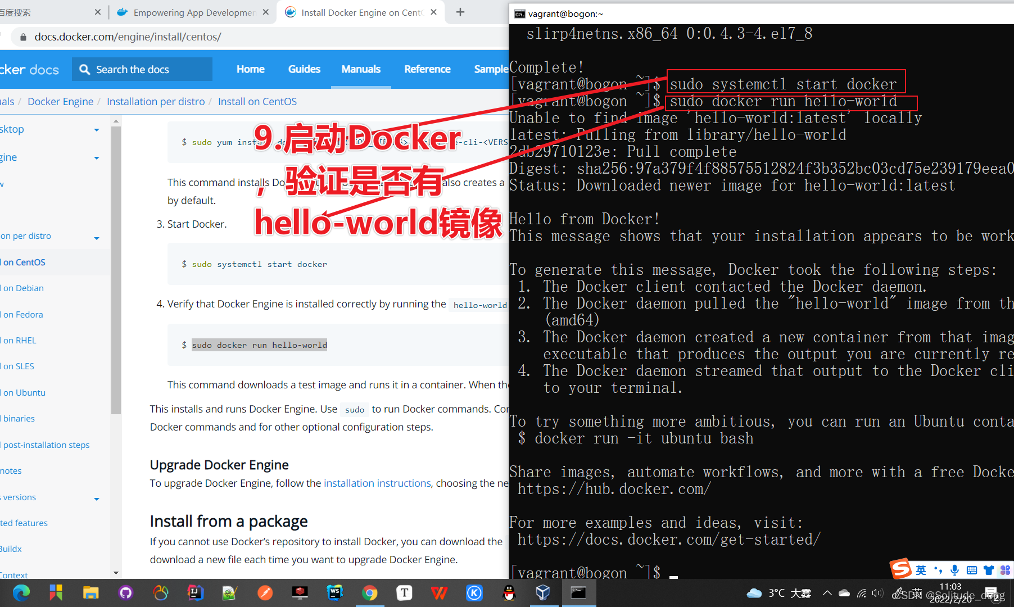The image size is (1014, 607).
Task: Open Notepad++ from the taskbar
Action: (x=230, y=593)
